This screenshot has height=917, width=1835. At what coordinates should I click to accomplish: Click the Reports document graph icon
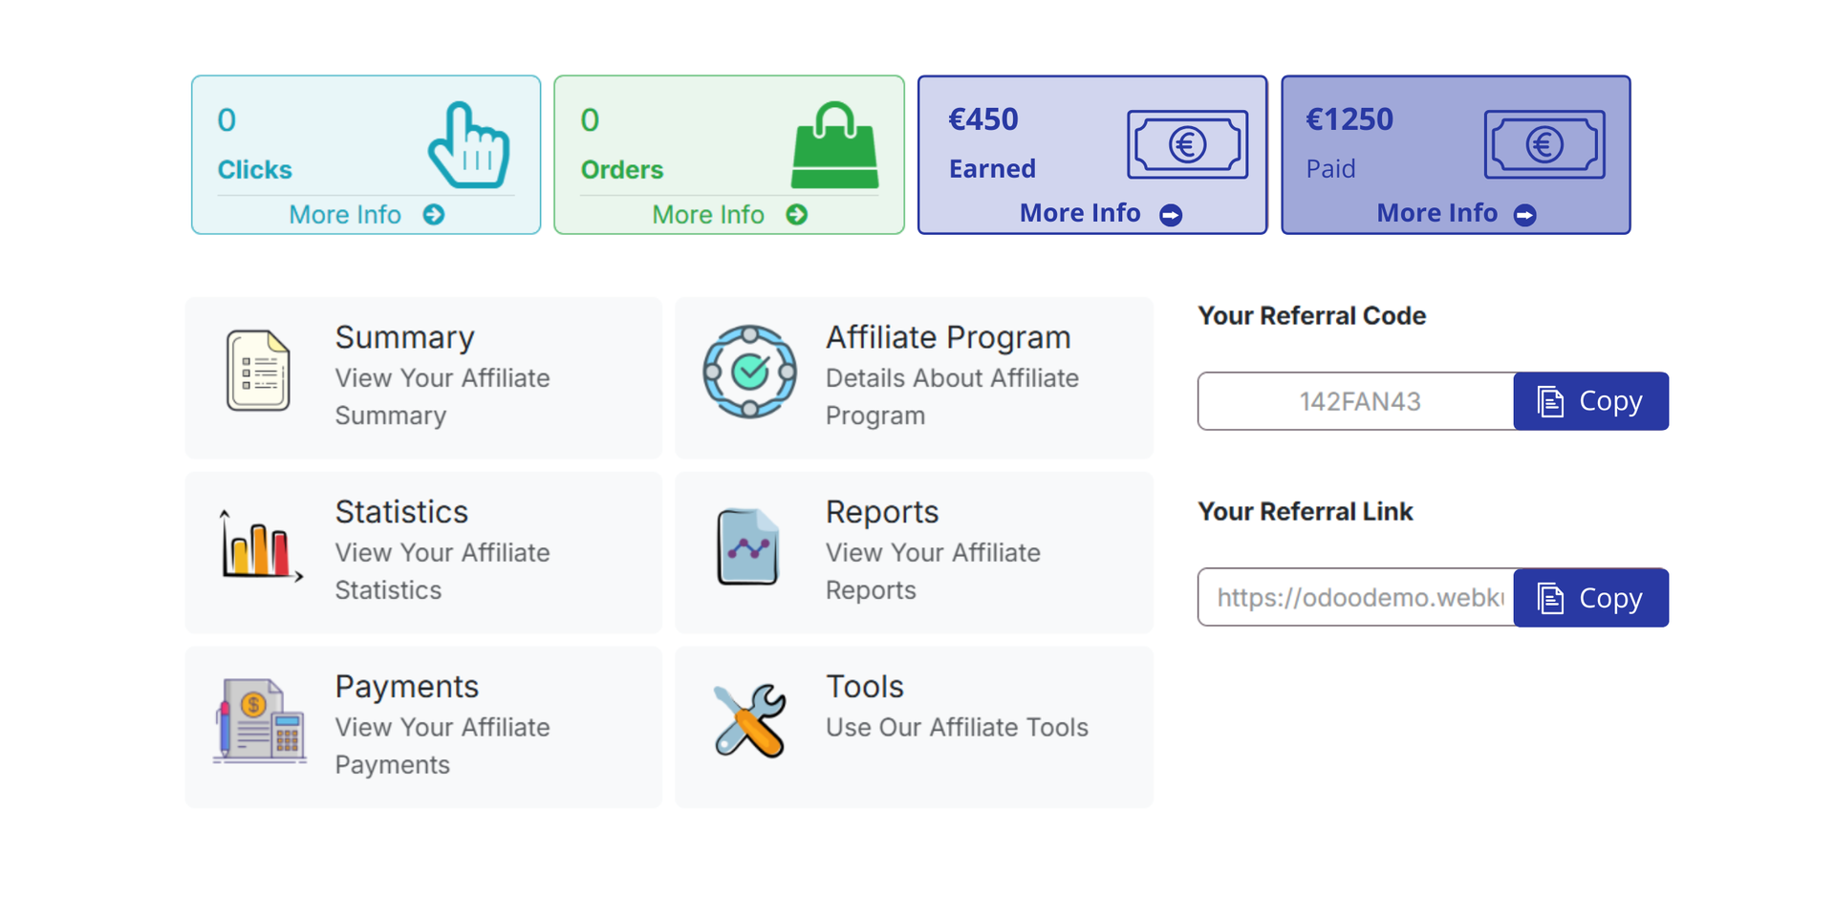coord(747,546)
